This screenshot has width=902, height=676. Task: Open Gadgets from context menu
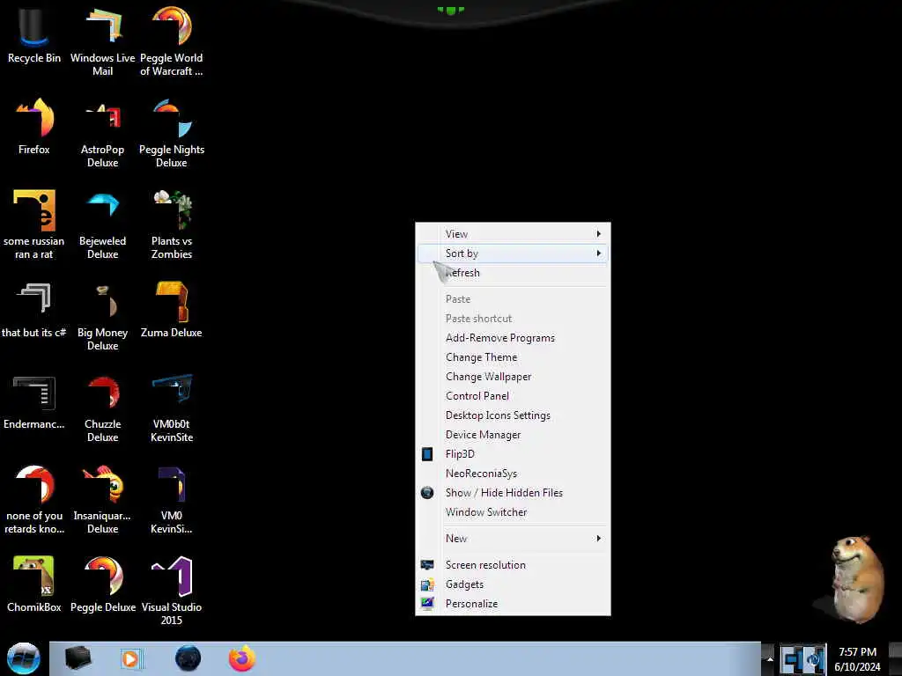click(x=513, y=584)
